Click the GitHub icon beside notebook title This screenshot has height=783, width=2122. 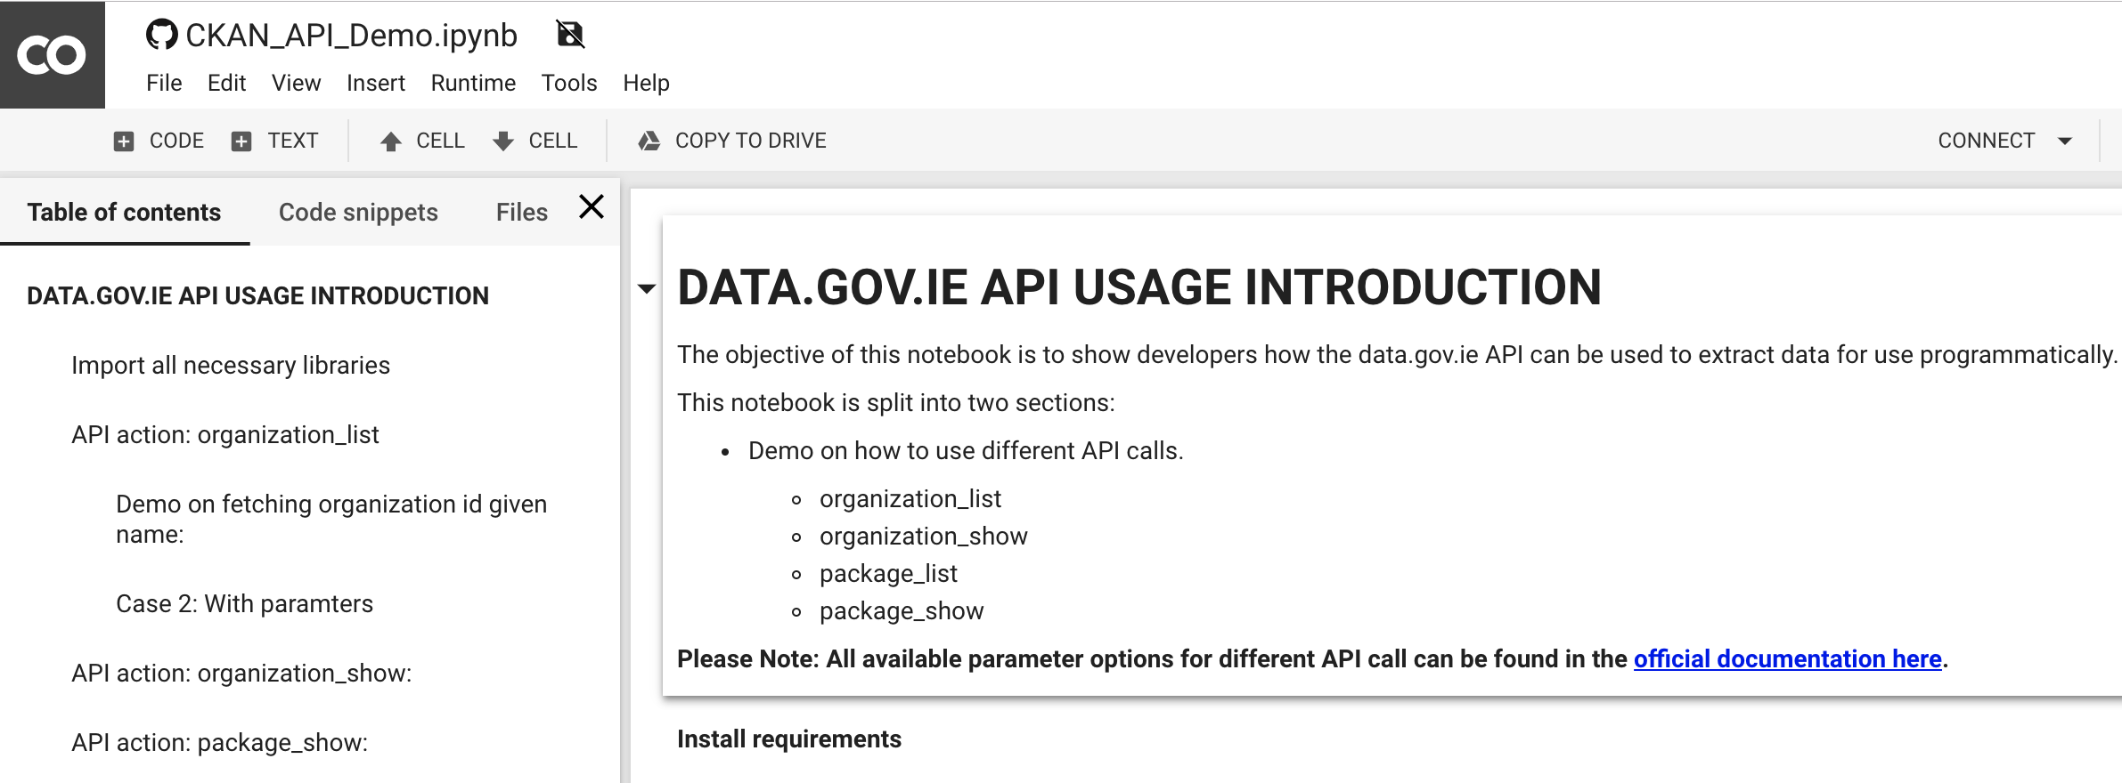tap(161, 35)
